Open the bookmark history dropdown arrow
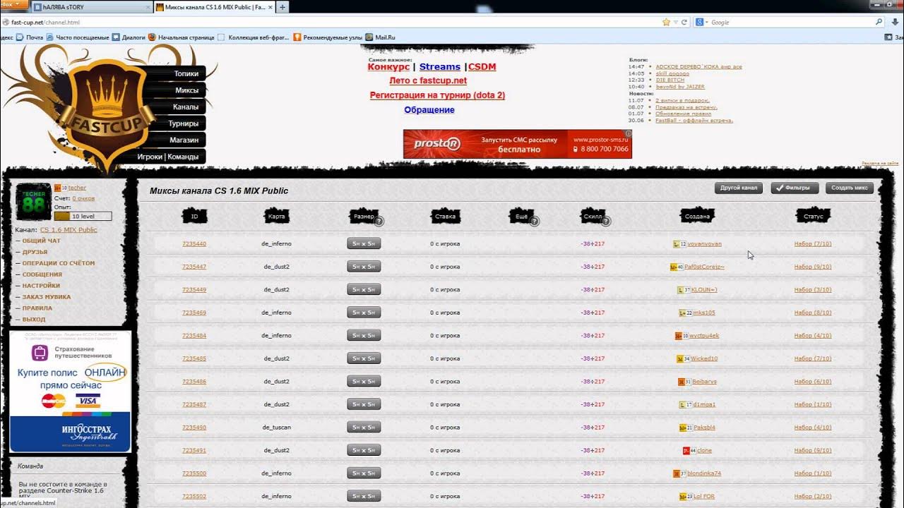 click(675, 23)
